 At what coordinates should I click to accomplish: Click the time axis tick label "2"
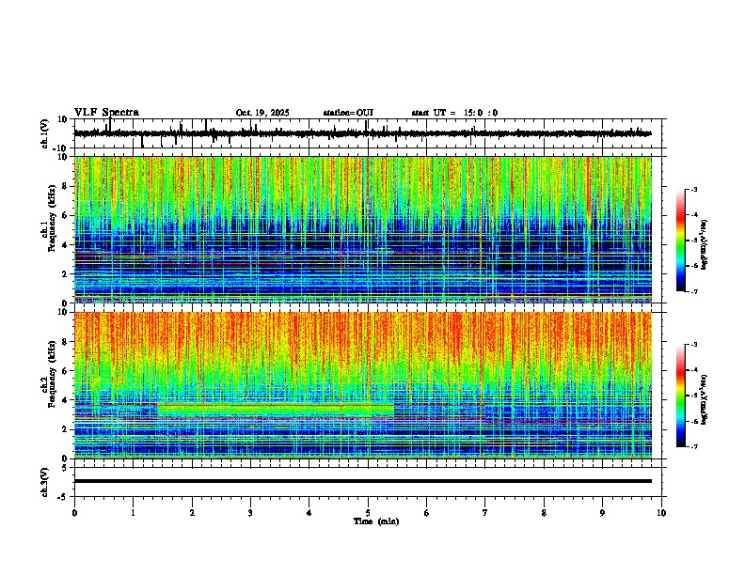[192, 513]
